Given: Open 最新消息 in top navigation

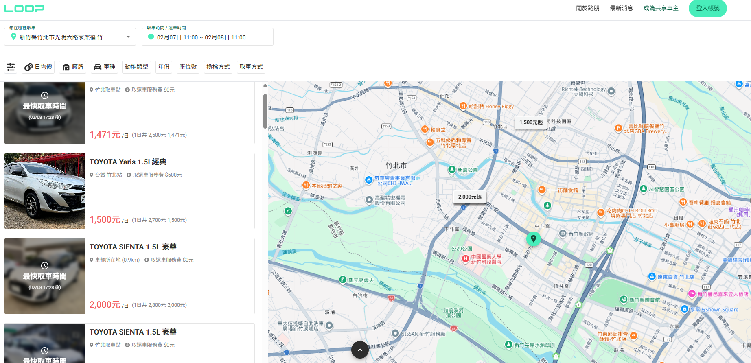Looking at the screenshot, I should coord(621,8).
